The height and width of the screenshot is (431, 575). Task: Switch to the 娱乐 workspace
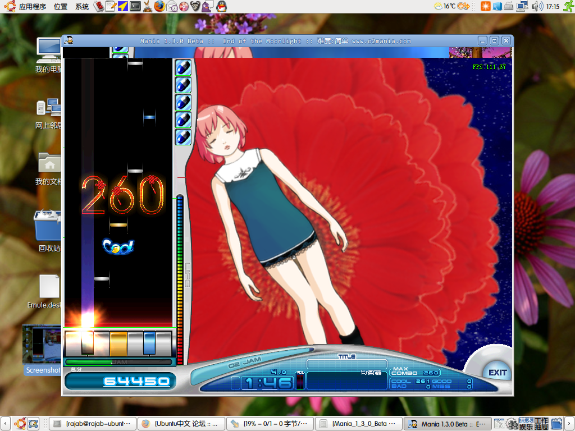click(526, 427)
